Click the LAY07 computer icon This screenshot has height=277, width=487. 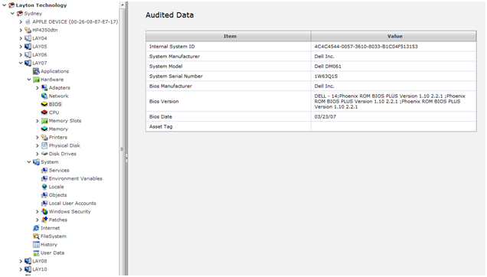pyautogui.click(x=28, y=63)
